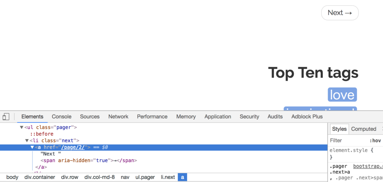Select the highlighted a breadcrumb
The width and height of the screenshot is (383, 182).
coord(183,177)
